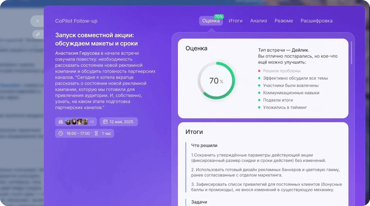Screen dimensions: 370x206
Task: Select the Уложились в тайминг criterion
Action: [x=285, y=107]
